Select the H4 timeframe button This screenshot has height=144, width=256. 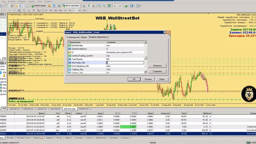tap(70, 10)
